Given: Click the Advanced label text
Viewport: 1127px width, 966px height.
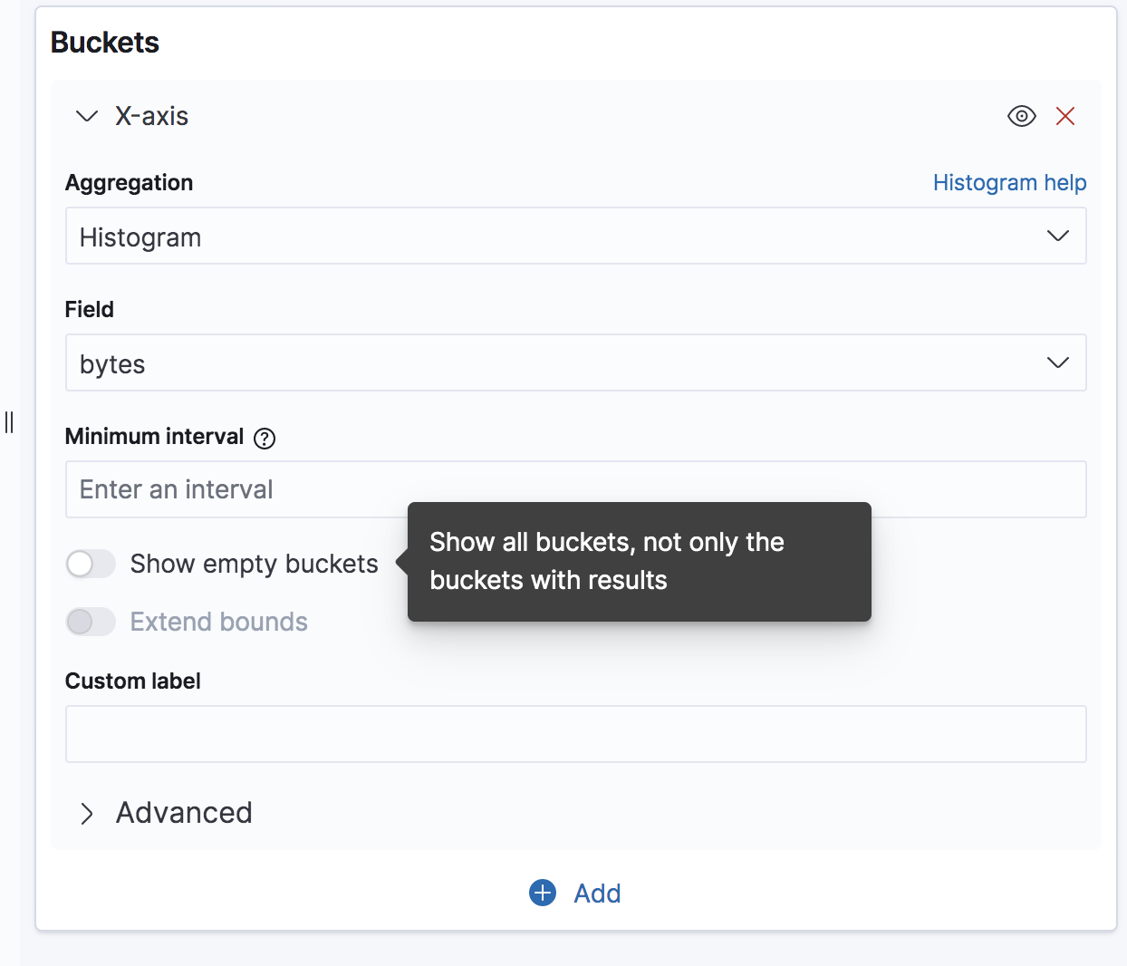Looking at the screenshot, I should pos(184,813).
